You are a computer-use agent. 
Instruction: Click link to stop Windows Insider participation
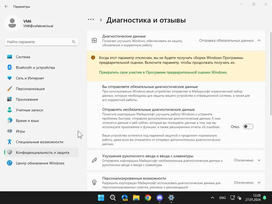[x=163, y=72]
